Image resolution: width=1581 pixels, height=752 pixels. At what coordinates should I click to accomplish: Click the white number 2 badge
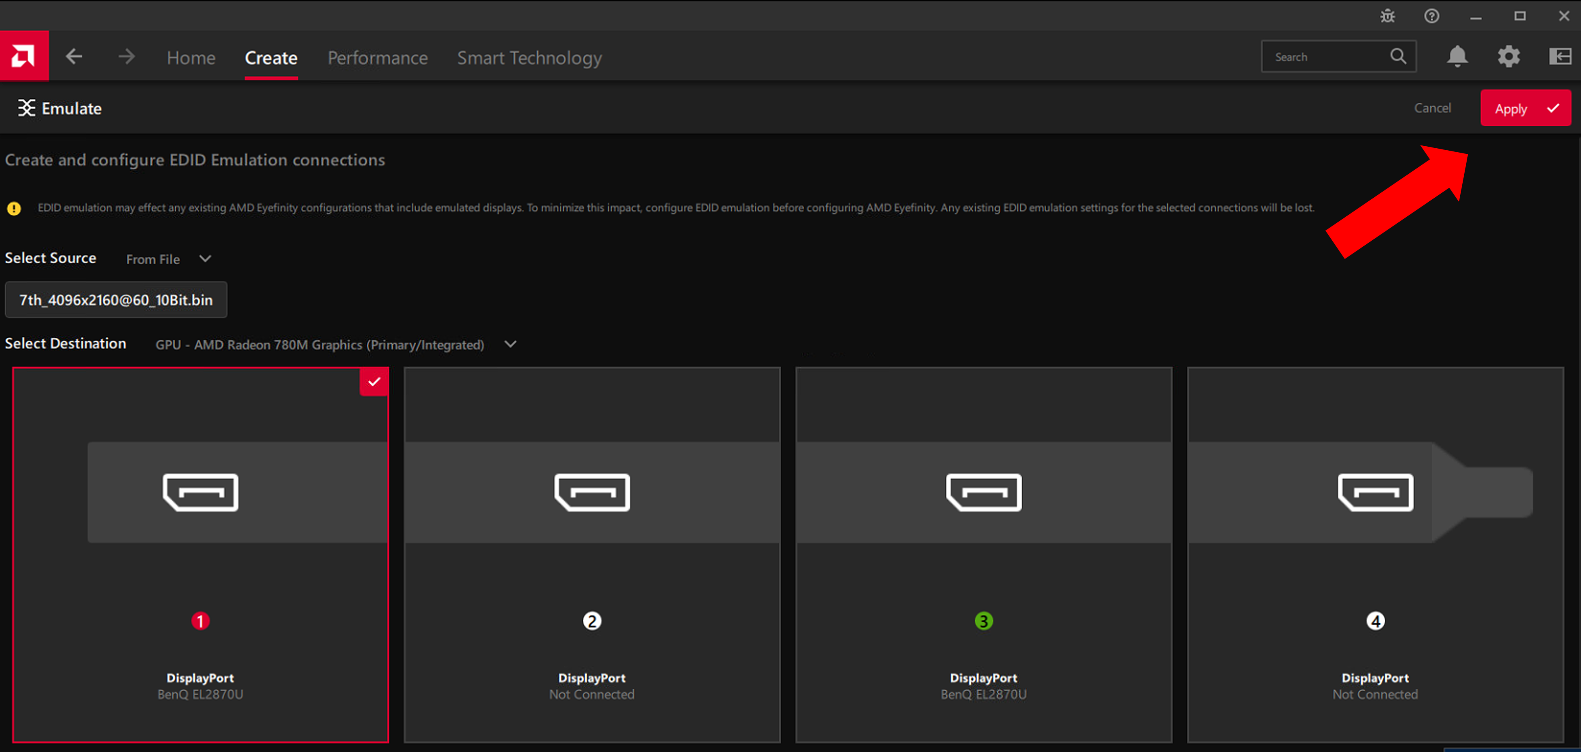click(x=592, y=621)
